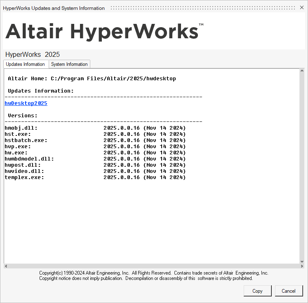Image resolution: width=308 pixels, height=303 pixels.
Task: Click the dialog title 'HyperWorks Updates and System Information'
Action: 54,8
